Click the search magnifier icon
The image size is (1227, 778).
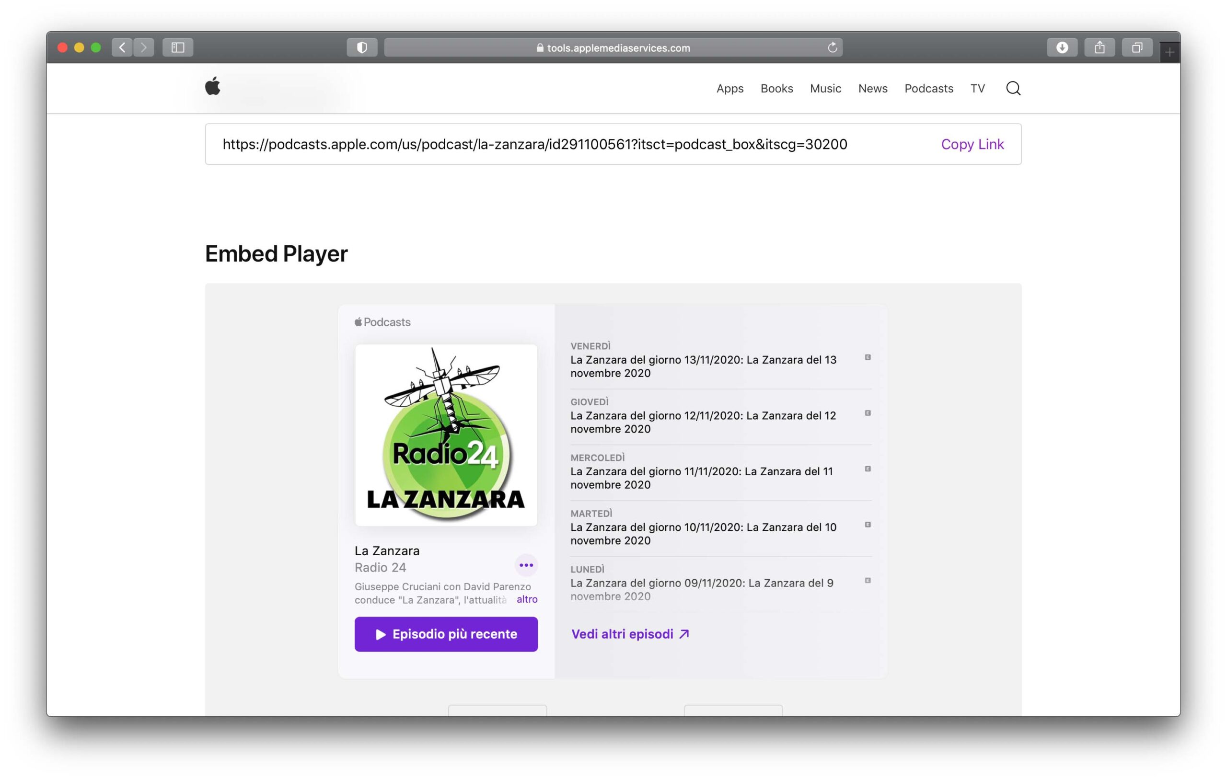(1013, 89)
